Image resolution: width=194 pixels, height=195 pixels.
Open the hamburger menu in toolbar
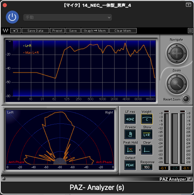[190, 30]
